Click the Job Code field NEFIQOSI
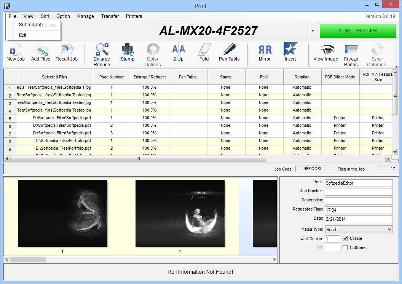 312,169
